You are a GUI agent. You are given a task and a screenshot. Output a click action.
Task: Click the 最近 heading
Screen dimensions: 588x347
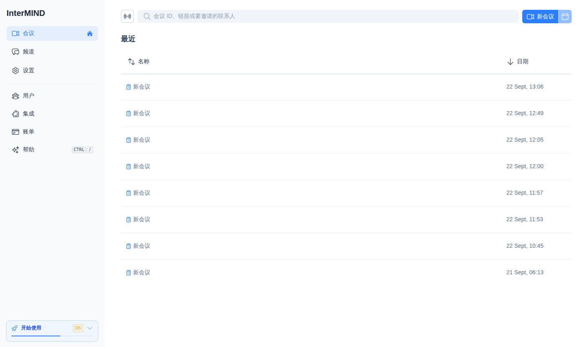128,39
